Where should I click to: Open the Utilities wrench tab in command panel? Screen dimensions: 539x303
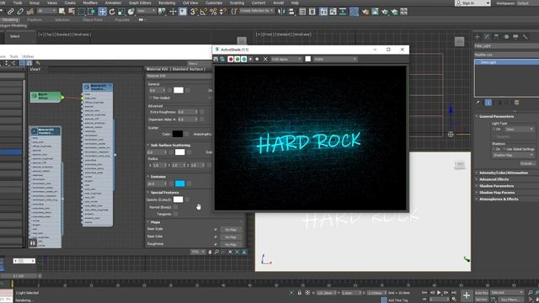coord(526,37)
